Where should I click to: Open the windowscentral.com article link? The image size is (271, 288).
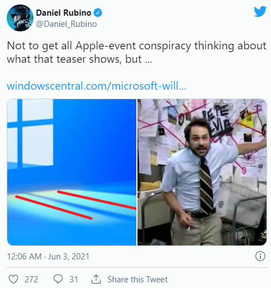[97, 86]
